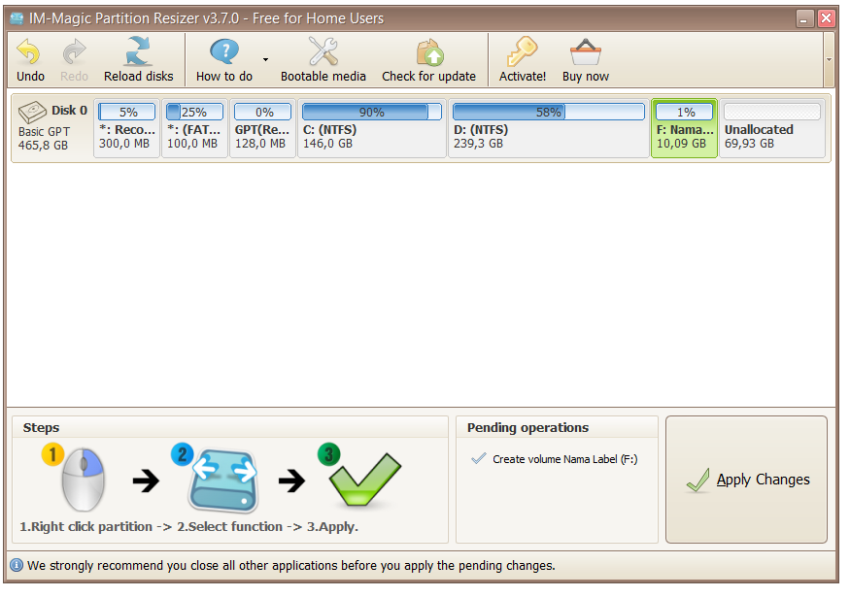850x597 pixels.
Task: Click the Redo toolbar icon
Action: [x=74, y=53]
